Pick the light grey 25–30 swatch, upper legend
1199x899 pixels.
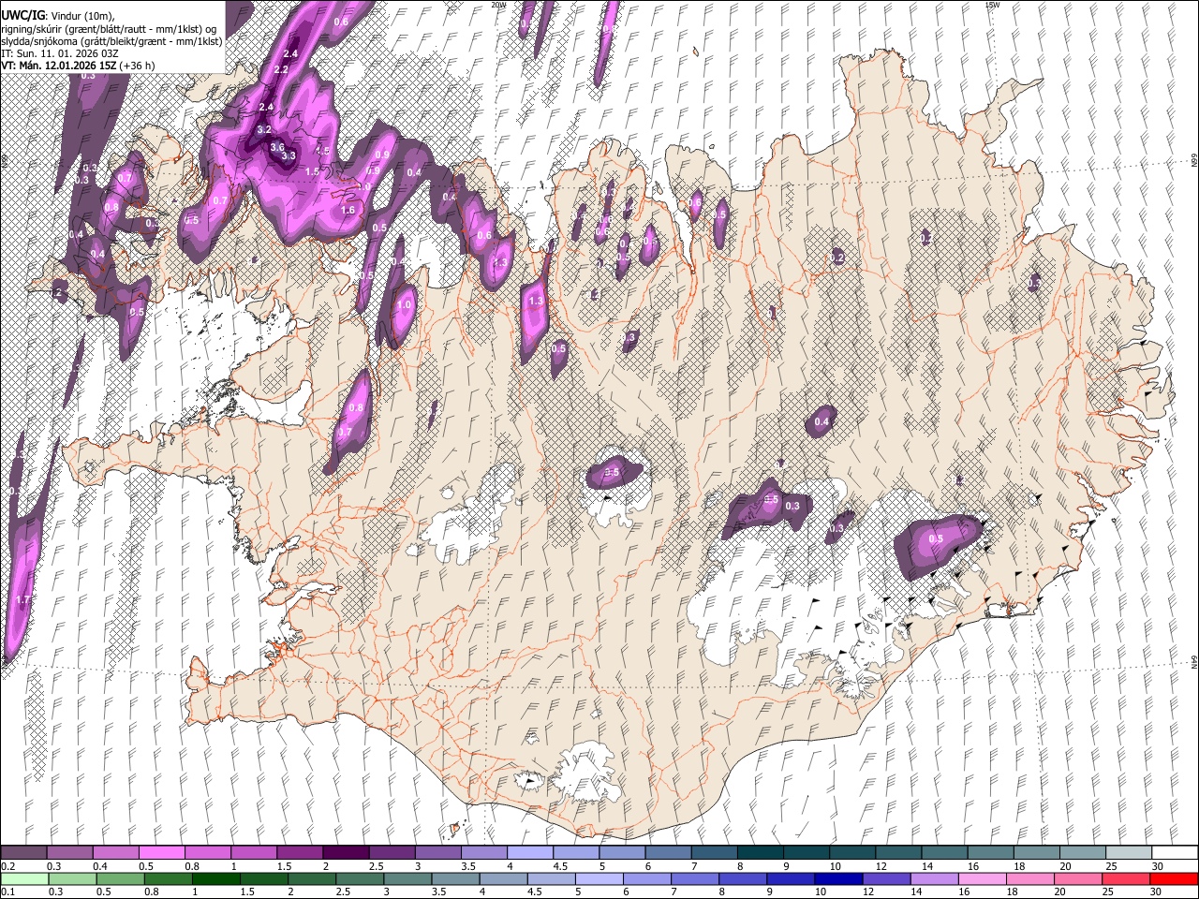pos(1129,853)
